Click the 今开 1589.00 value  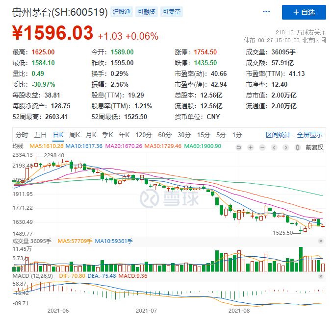122,52
